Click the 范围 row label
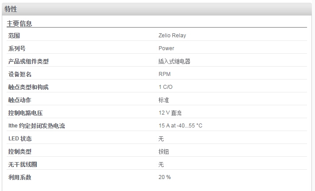The height and width of the screenshot is (191, 315). pyautogui.click(x=14, y=36)
